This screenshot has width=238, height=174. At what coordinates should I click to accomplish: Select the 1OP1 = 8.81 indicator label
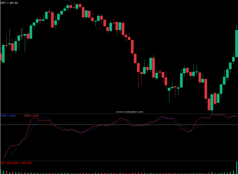coord(8,116)
